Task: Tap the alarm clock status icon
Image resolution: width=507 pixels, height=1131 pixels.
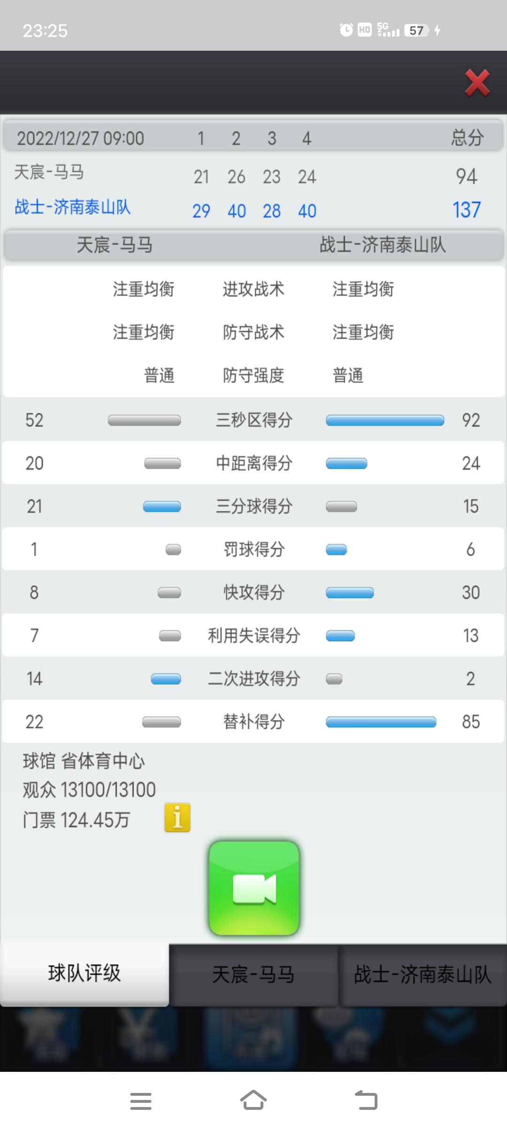Action: pos(346,30)
